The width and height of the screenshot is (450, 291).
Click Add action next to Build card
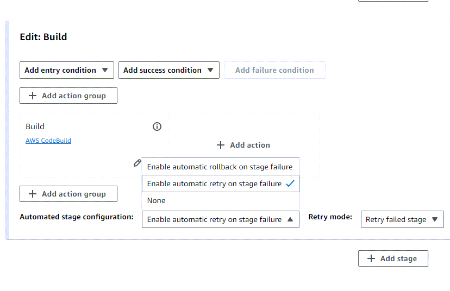[x=243, y=145]
